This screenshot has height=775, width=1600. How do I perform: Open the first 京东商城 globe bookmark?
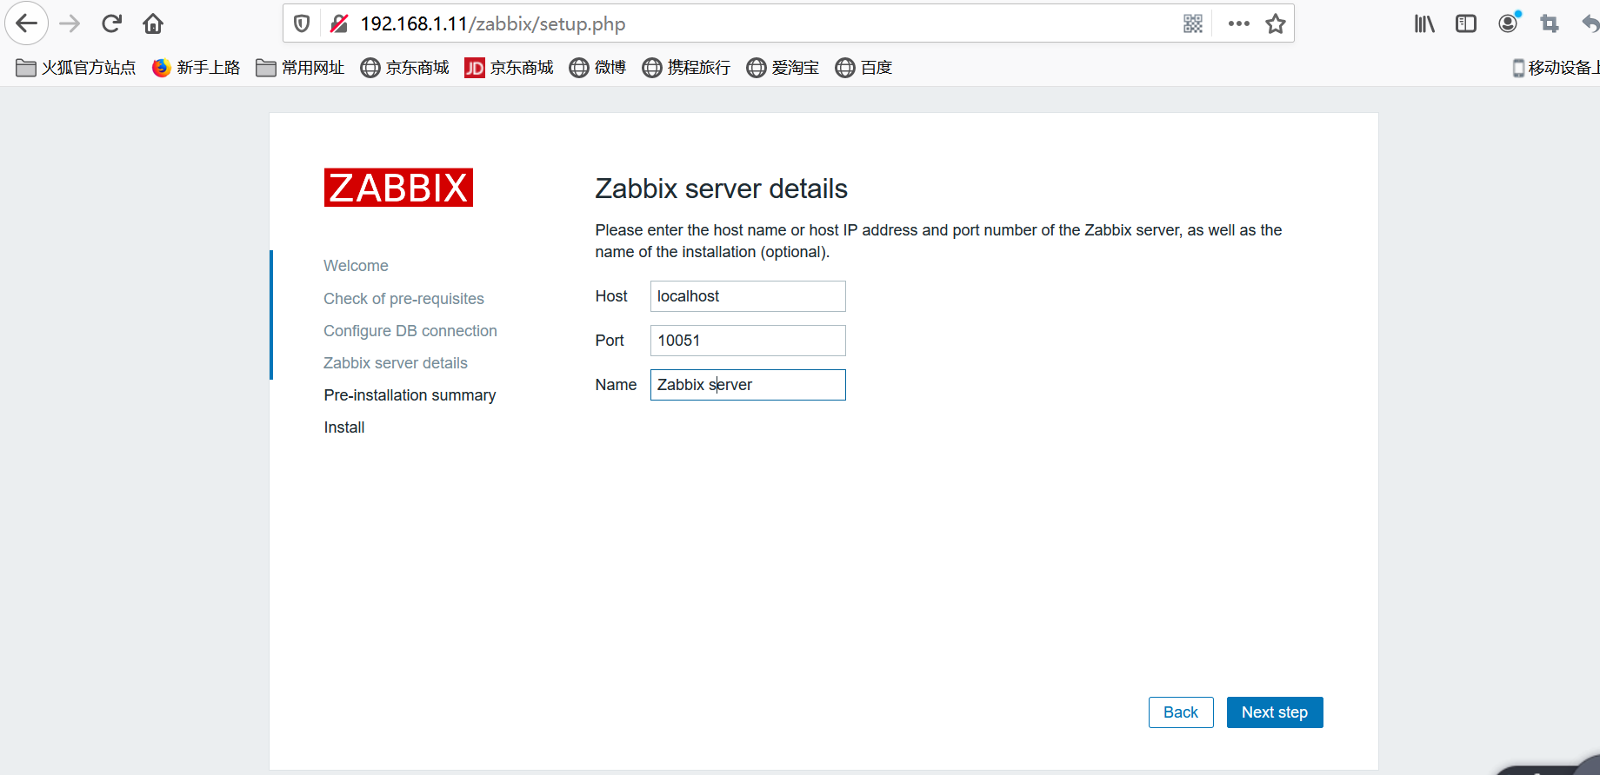404,68
